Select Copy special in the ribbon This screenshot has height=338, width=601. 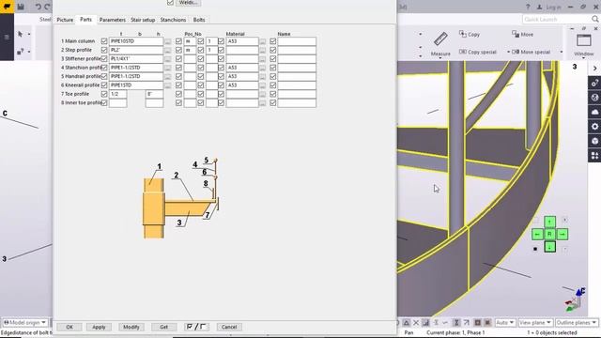point(478,52)
